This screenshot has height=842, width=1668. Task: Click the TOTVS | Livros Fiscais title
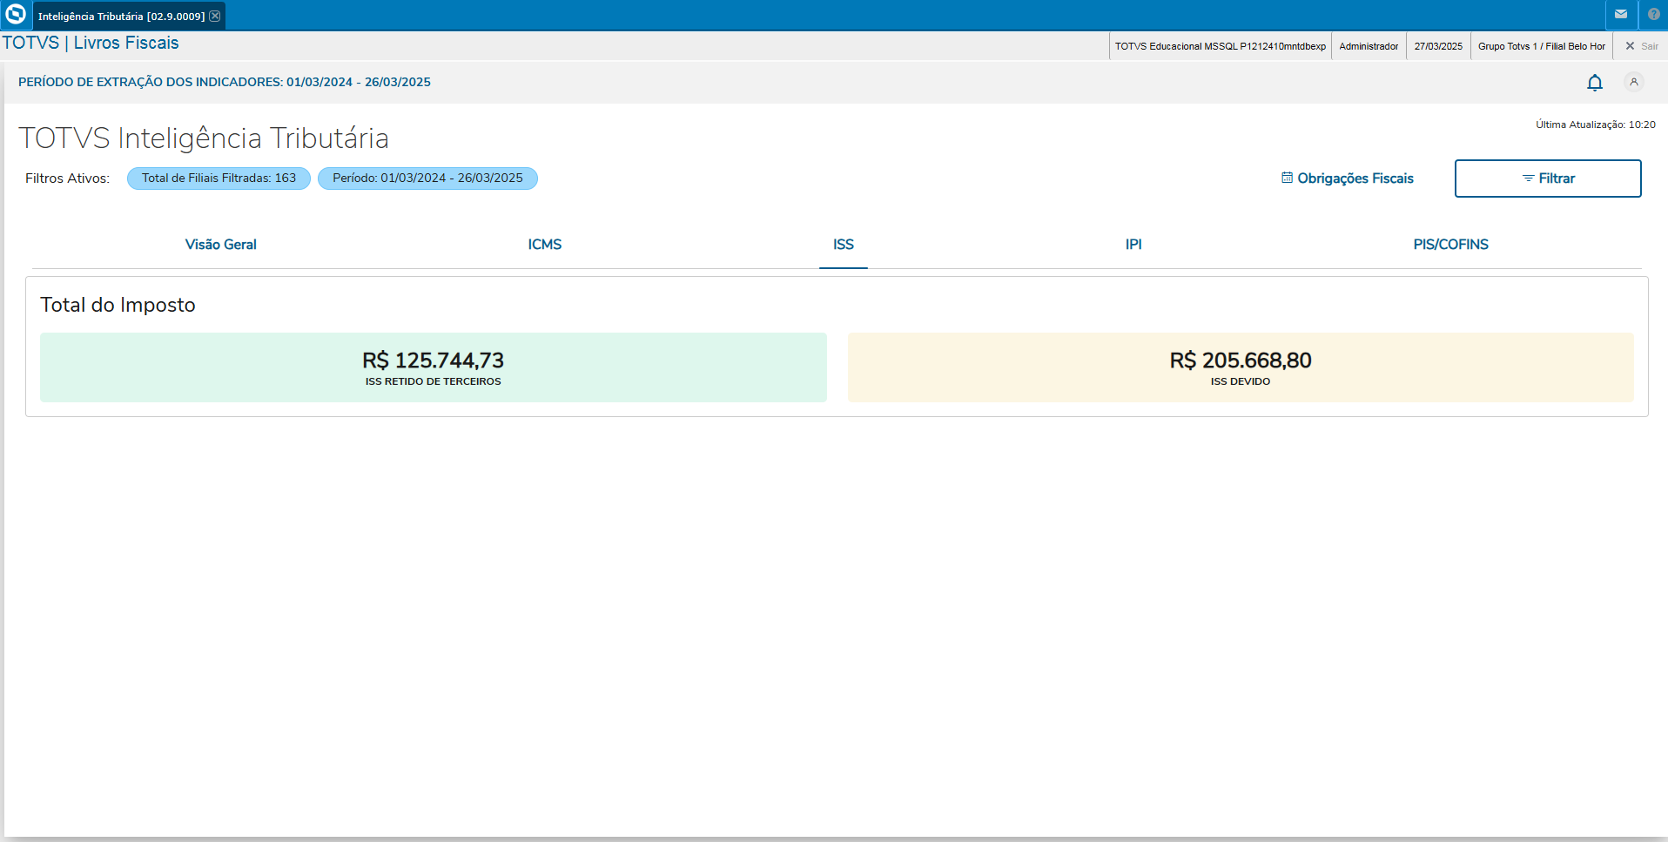(x=91, y=44)
